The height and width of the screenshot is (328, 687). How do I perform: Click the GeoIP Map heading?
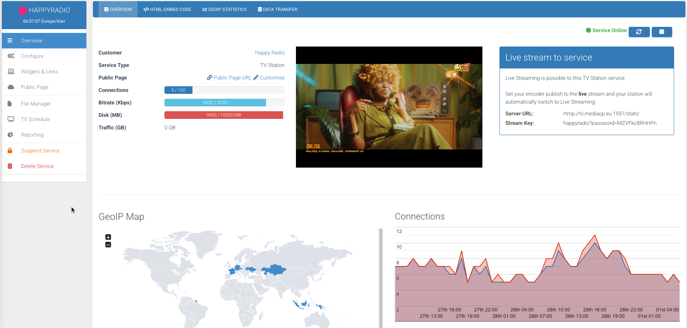(x=121, y=217)
